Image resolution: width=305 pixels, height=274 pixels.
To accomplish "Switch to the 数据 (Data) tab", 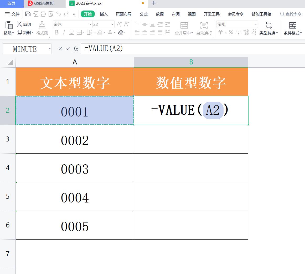I will (160, 14).
